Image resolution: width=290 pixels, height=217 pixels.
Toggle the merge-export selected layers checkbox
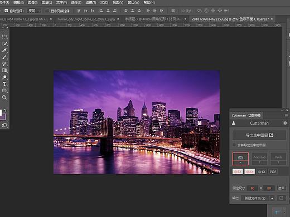coord(234,145)
